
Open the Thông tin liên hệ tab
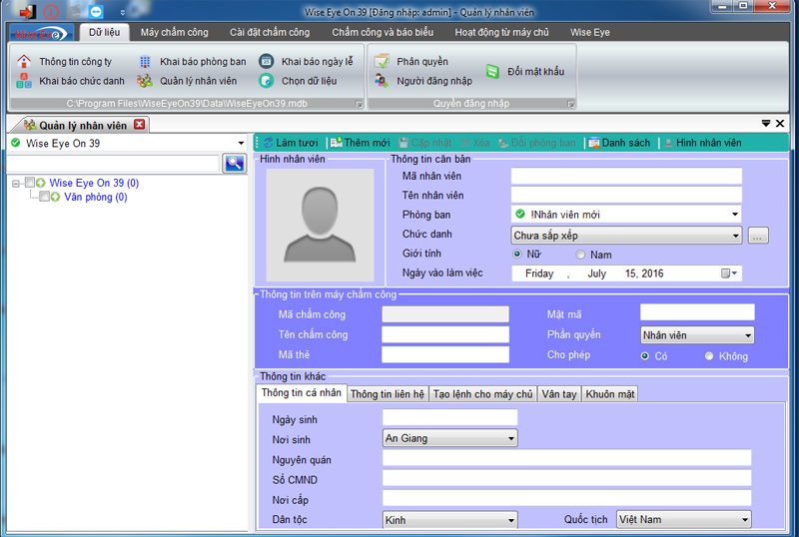(x=388, y=394)
